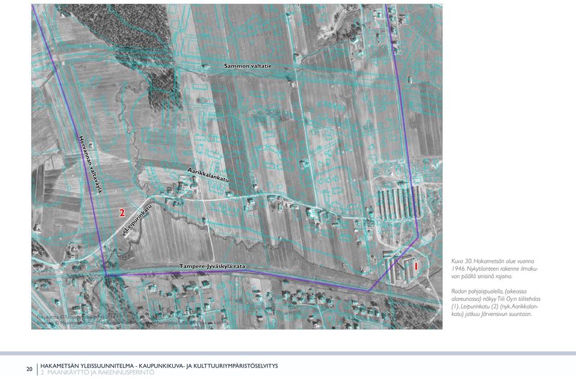Image resolution: width=576 pixels, height=377 pixels.
Task: Click the 'Tampere-Jyväskylä rata' railway label
Action: [212, 266]
